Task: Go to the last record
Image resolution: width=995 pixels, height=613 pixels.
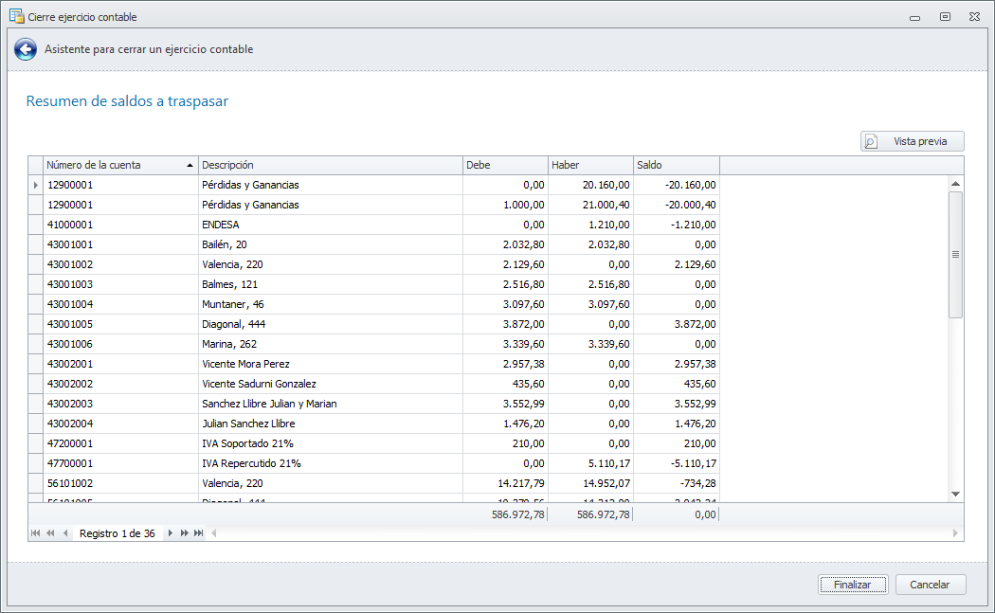Action: click(x=199, y=533)
